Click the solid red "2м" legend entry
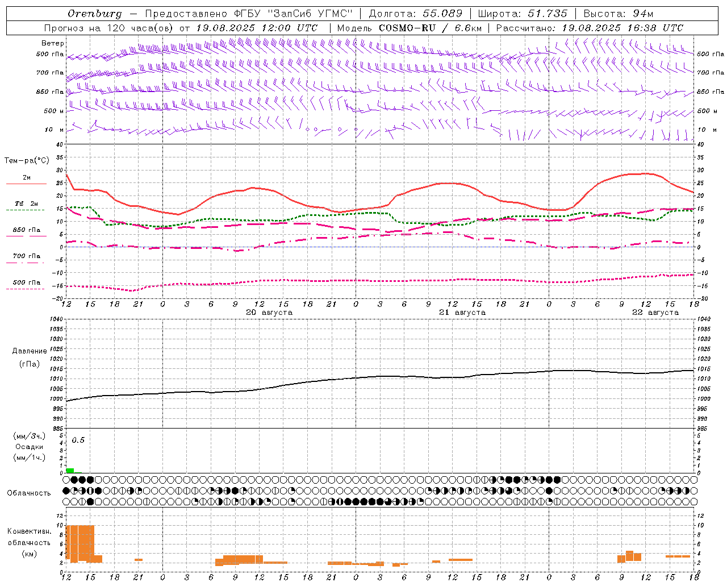The image size is (727, 582). tap(26, 180)
